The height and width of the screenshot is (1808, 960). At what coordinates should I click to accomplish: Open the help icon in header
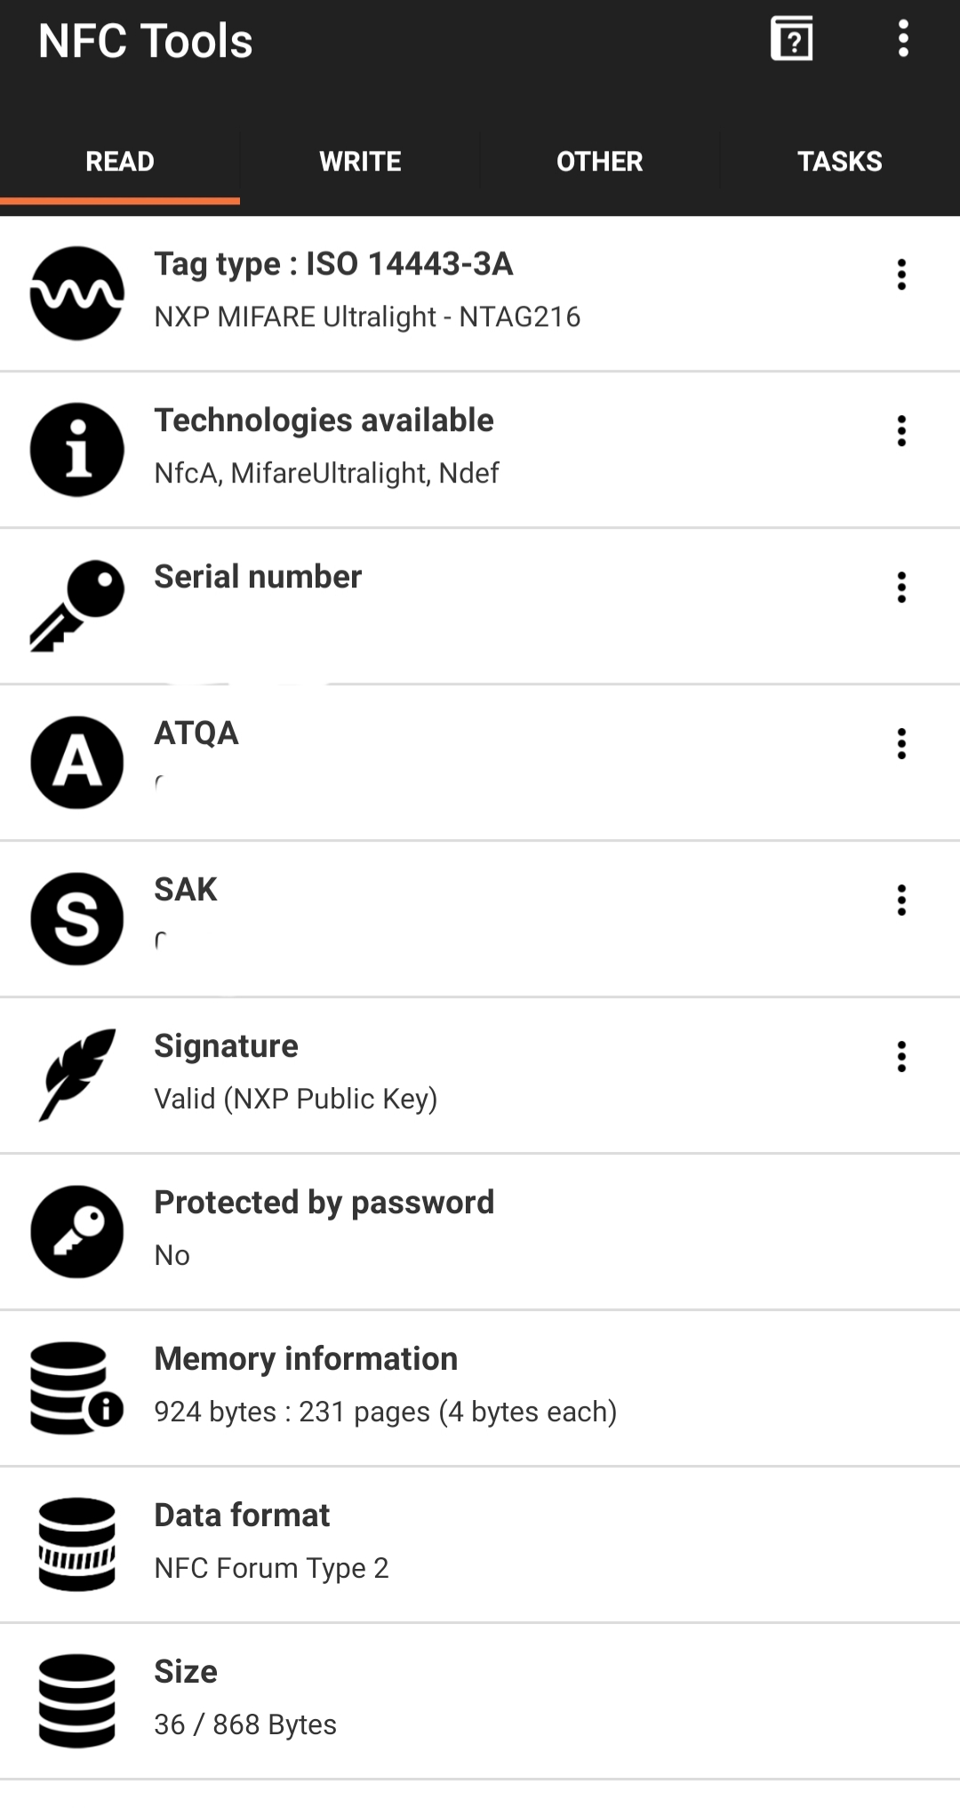[791, 40]
